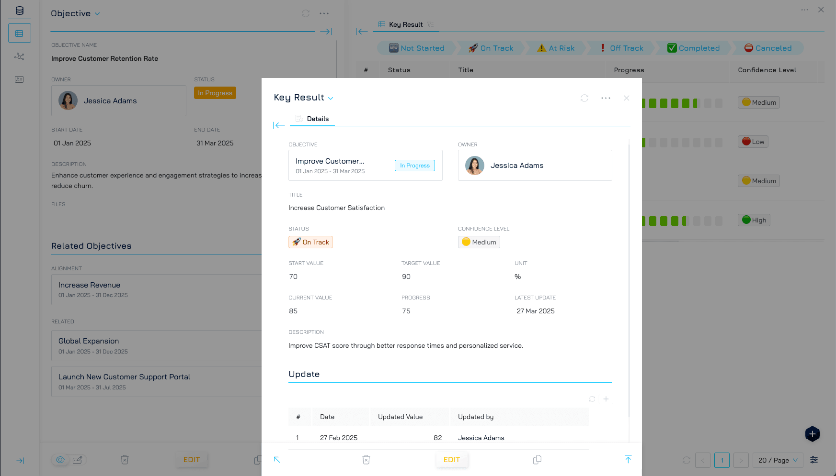
Task: Open Increase Revenue alignment objective
Action: (x=156, y=290)
